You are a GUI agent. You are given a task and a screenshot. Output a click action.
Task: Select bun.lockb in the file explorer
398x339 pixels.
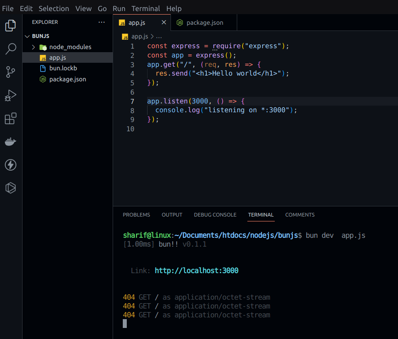point(68,69)
